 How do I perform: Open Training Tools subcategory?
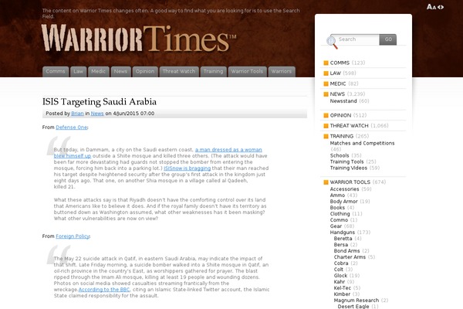click(347, 161)
